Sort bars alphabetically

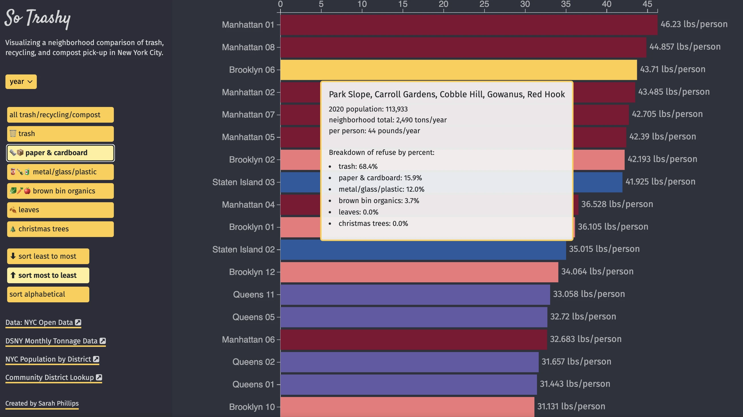tap(48, 294)
